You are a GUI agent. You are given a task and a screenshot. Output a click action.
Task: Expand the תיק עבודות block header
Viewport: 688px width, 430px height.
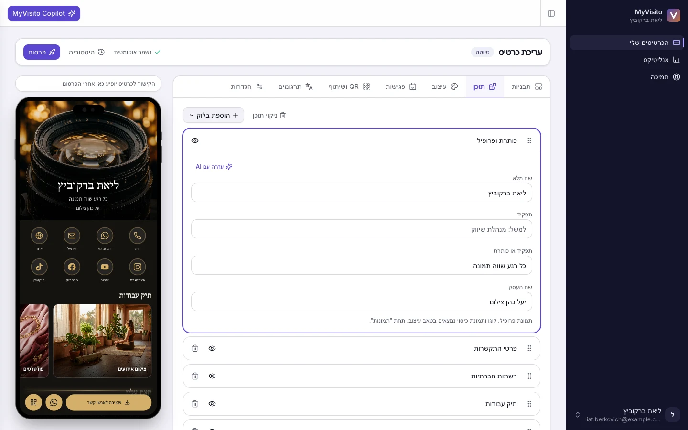[362, 404]
